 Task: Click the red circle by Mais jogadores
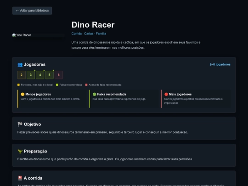(166, 94)
